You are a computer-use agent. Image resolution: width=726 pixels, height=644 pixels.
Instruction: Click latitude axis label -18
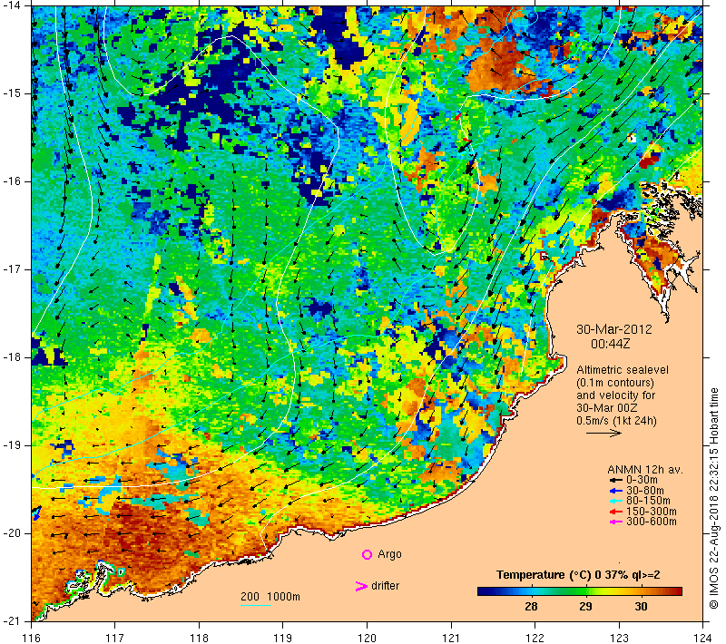pyautogui.click(x=12, y=357)
